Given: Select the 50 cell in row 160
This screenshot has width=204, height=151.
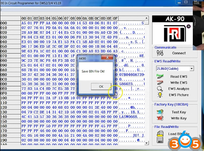Looking at the screenshot, I should pos(48,126).
